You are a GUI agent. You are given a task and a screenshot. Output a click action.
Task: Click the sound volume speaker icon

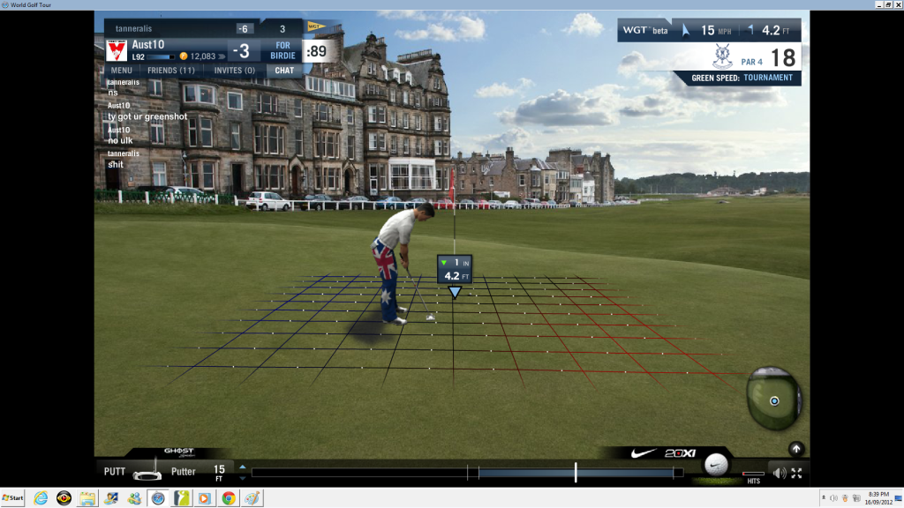pyautogui.click(x=779, y=473)
